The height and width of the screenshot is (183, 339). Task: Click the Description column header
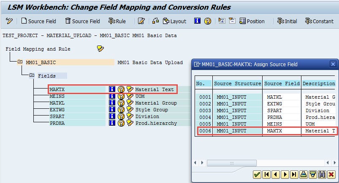tap(319, 83)
